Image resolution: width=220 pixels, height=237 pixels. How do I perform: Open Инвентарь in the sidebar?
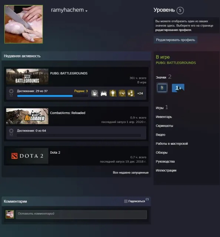click(164, 117)
